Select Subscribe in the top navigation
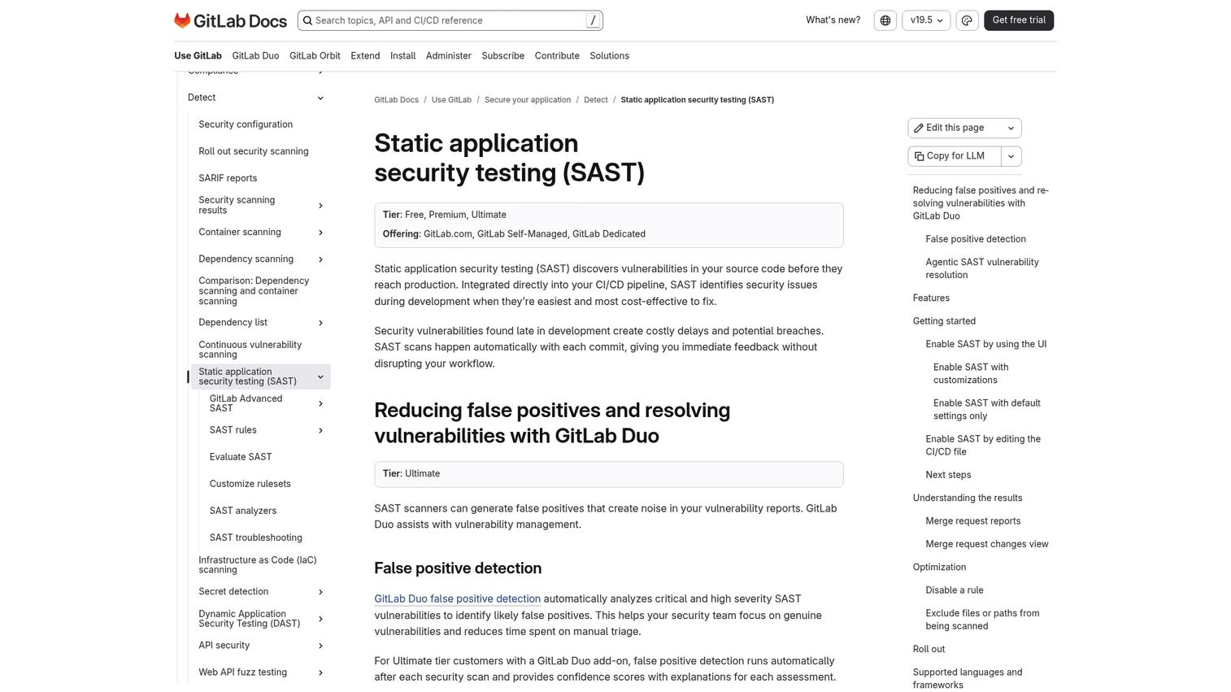Viewport: 1231px width, 692px height. pos(502,56)
